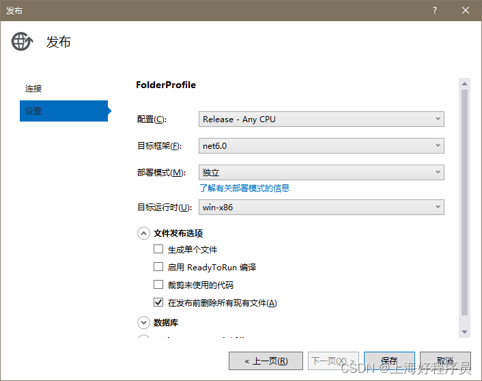Check the 裁剪未使用的代码 option

pos(158,285)
